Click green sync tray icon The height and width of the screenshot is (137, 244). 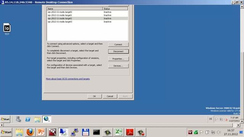tap(196, 132)
